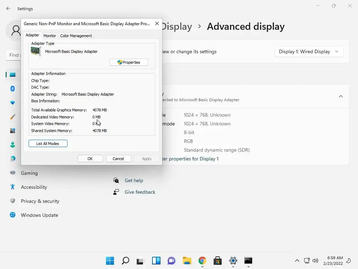Open the Display 1: Wired Display dropdown
This screenshot has width=358, height=269.
pyautogui.click(x=309, y=52)
